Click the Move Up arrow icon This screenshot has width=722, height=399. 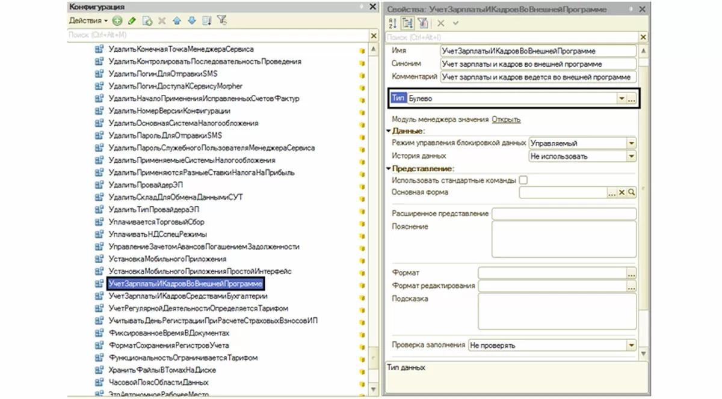[x=177, y=20]
